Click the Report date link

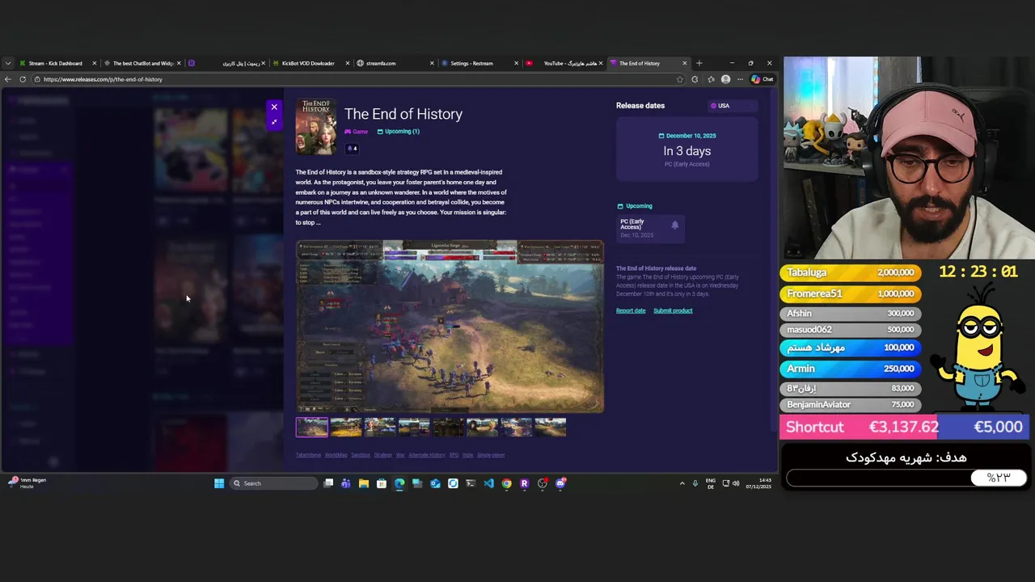pyautogui.click(x=631, y=310)
